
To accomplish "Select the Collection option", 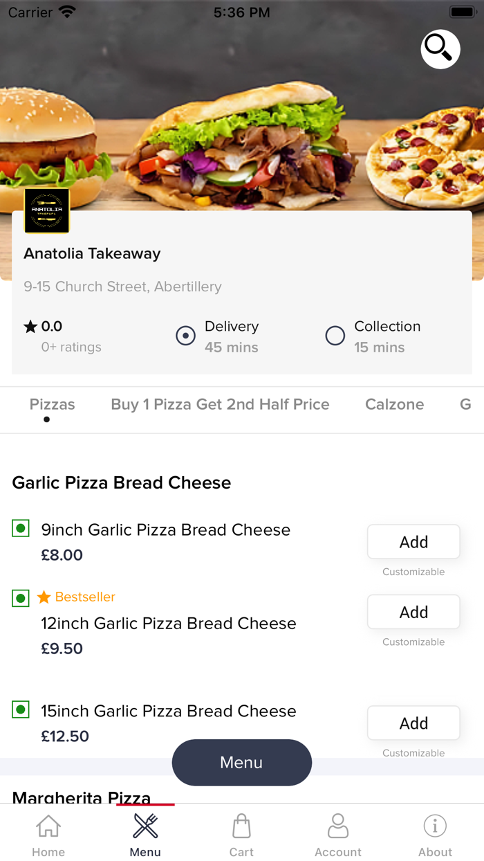I will point(335,336).
